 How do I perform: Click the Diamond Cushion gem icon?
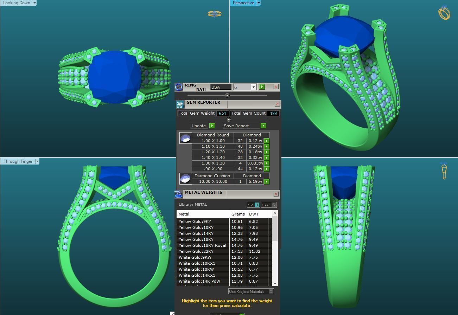pyautogui.click(x=185, y=179)
